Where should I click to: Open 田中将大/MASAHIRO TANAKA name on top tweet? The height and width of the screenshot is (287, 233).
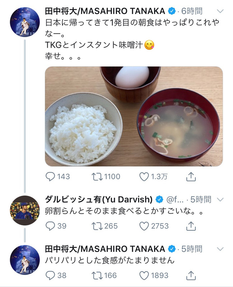pos(105,11)
